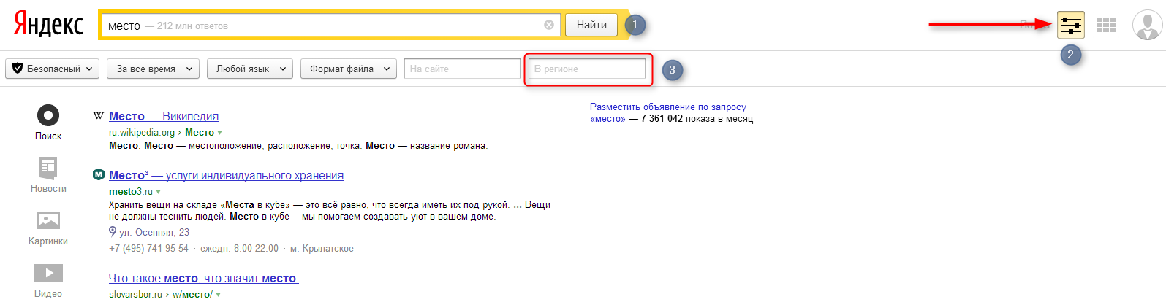This screenshot has width=1166, height=302.
Task: Select the Поиск sidebar icon
Action: coord(48,116)
